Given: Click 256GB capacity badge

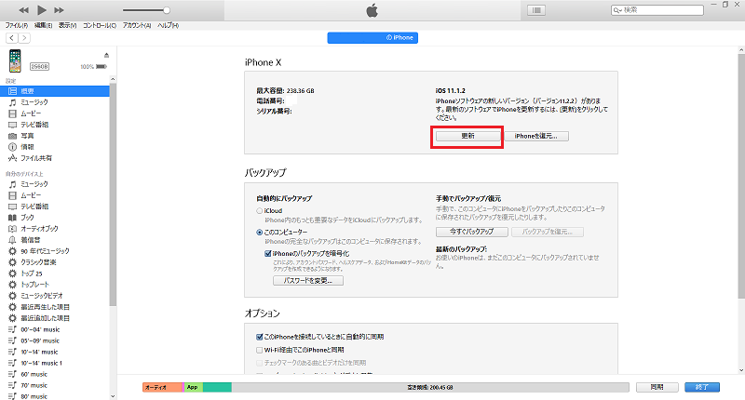Looking at the screenshot, I should [x=39, y=66].
